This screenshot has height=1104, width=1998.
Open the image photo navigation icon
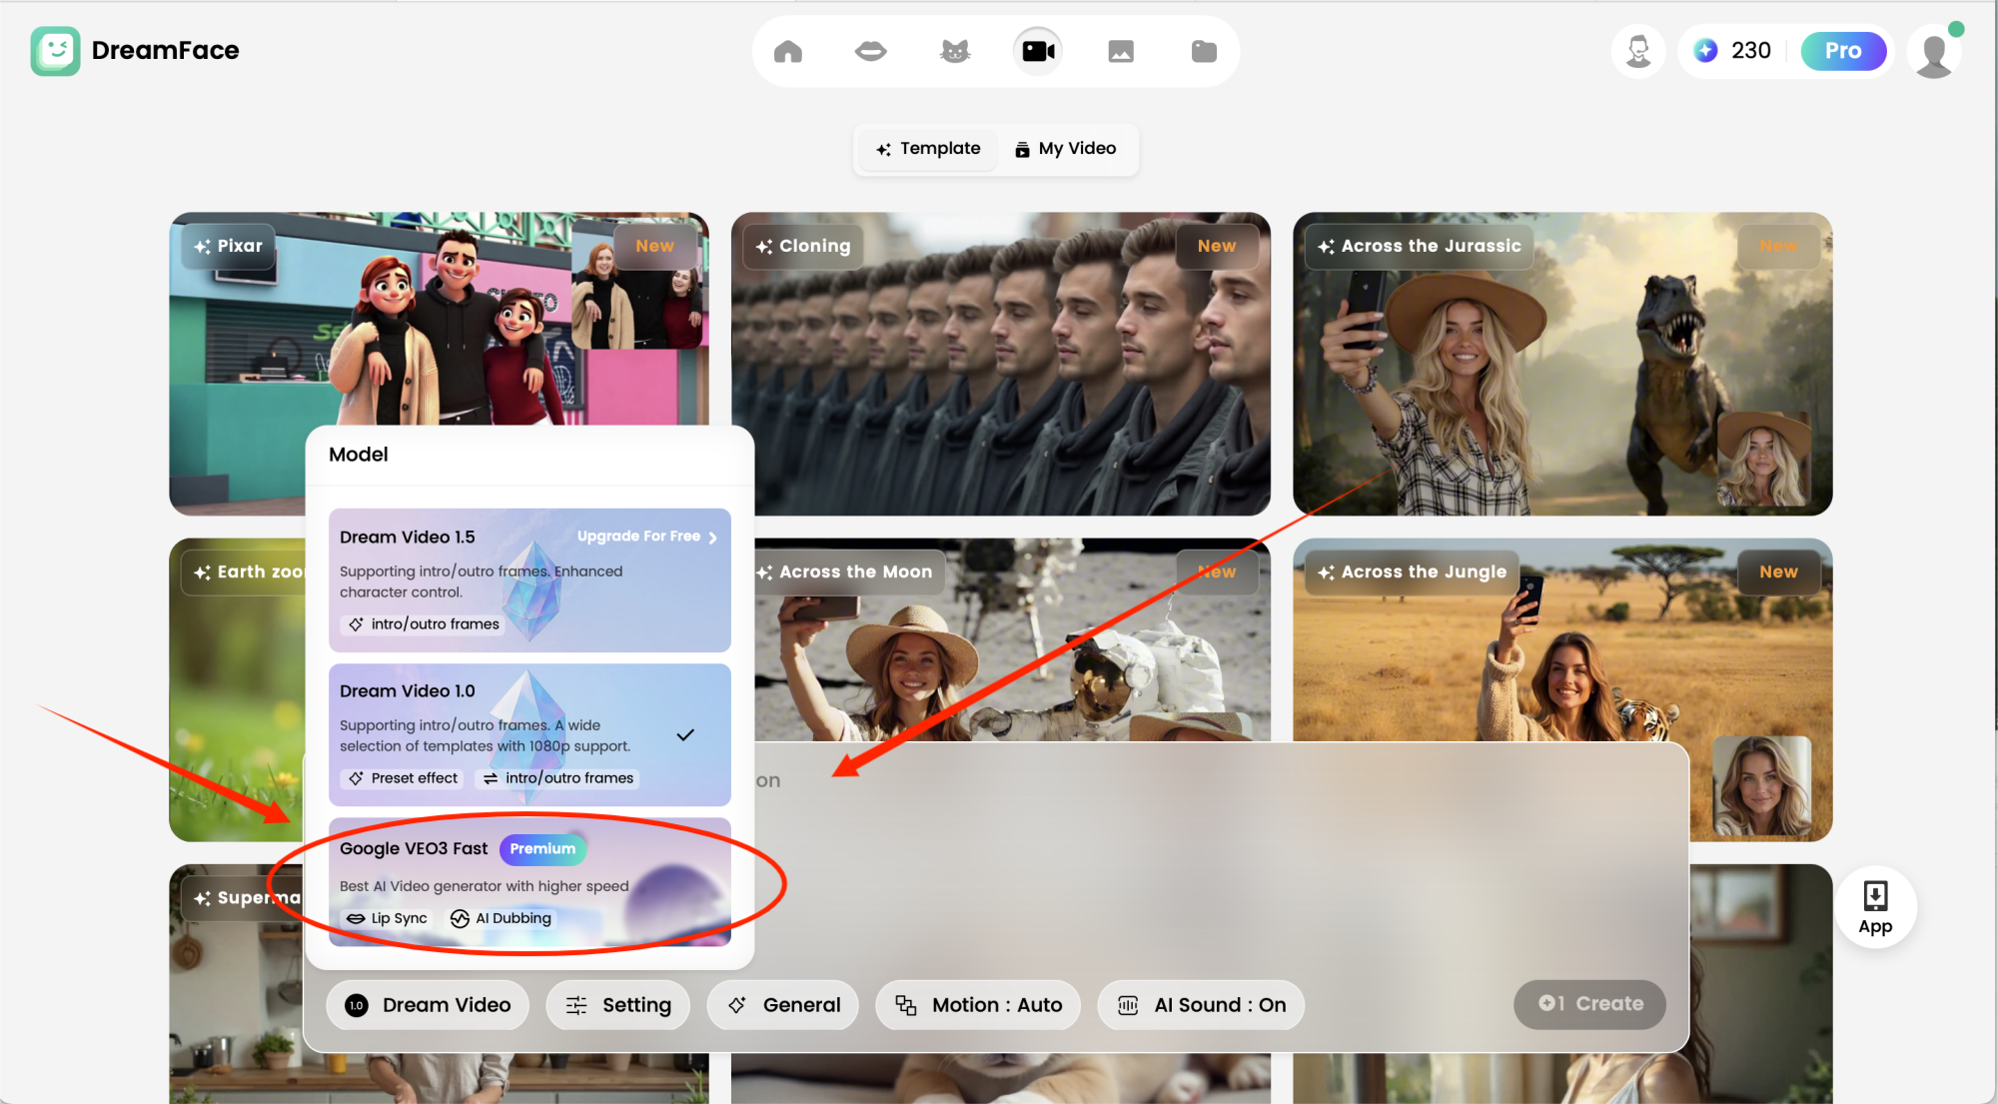tap(1121, 51)
